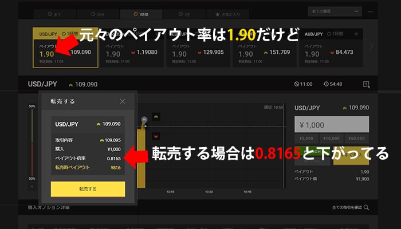Set amount with the ¥10,000 button
Screen dimensions: 401x229
[x=332, y=139]
